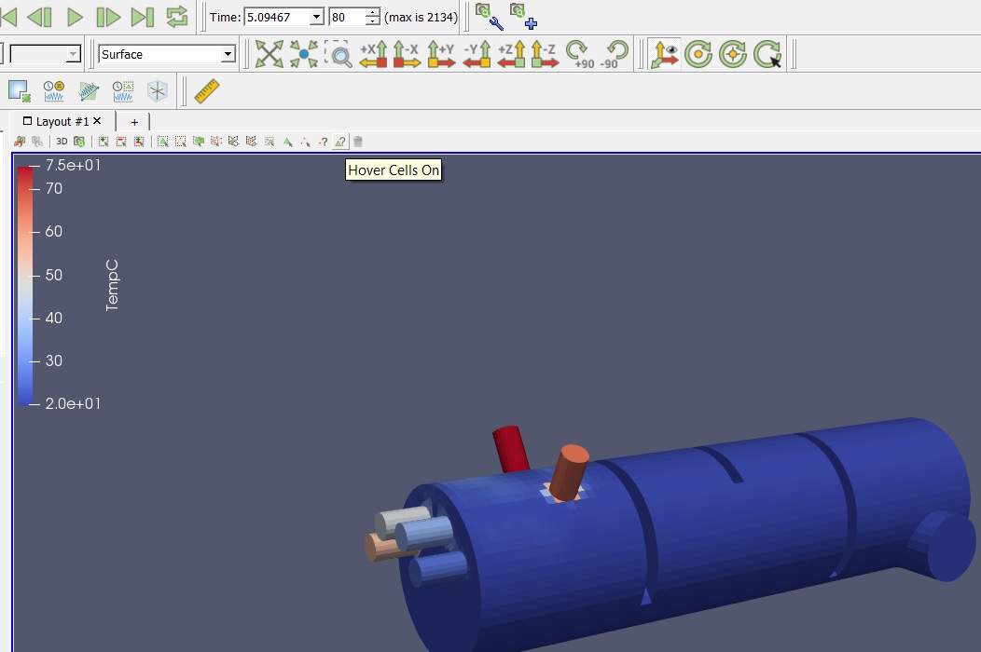Jump to the last animation frame
The height and width of the screenshot is (652, 981).
coord(142,16)
